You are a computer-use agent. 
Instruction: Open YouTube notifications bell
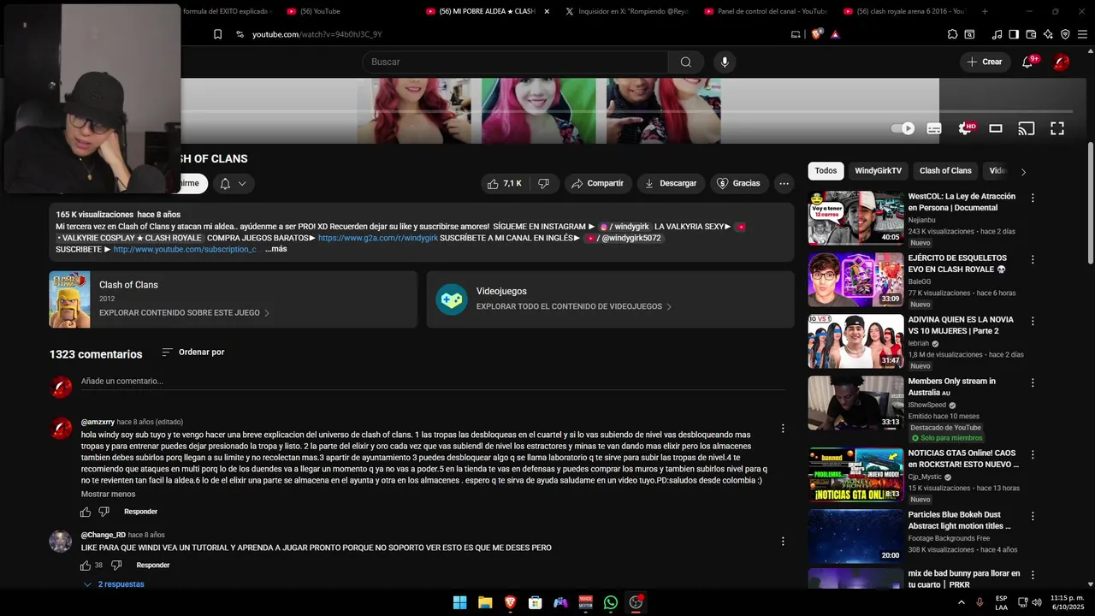(x=1027, y=62)
